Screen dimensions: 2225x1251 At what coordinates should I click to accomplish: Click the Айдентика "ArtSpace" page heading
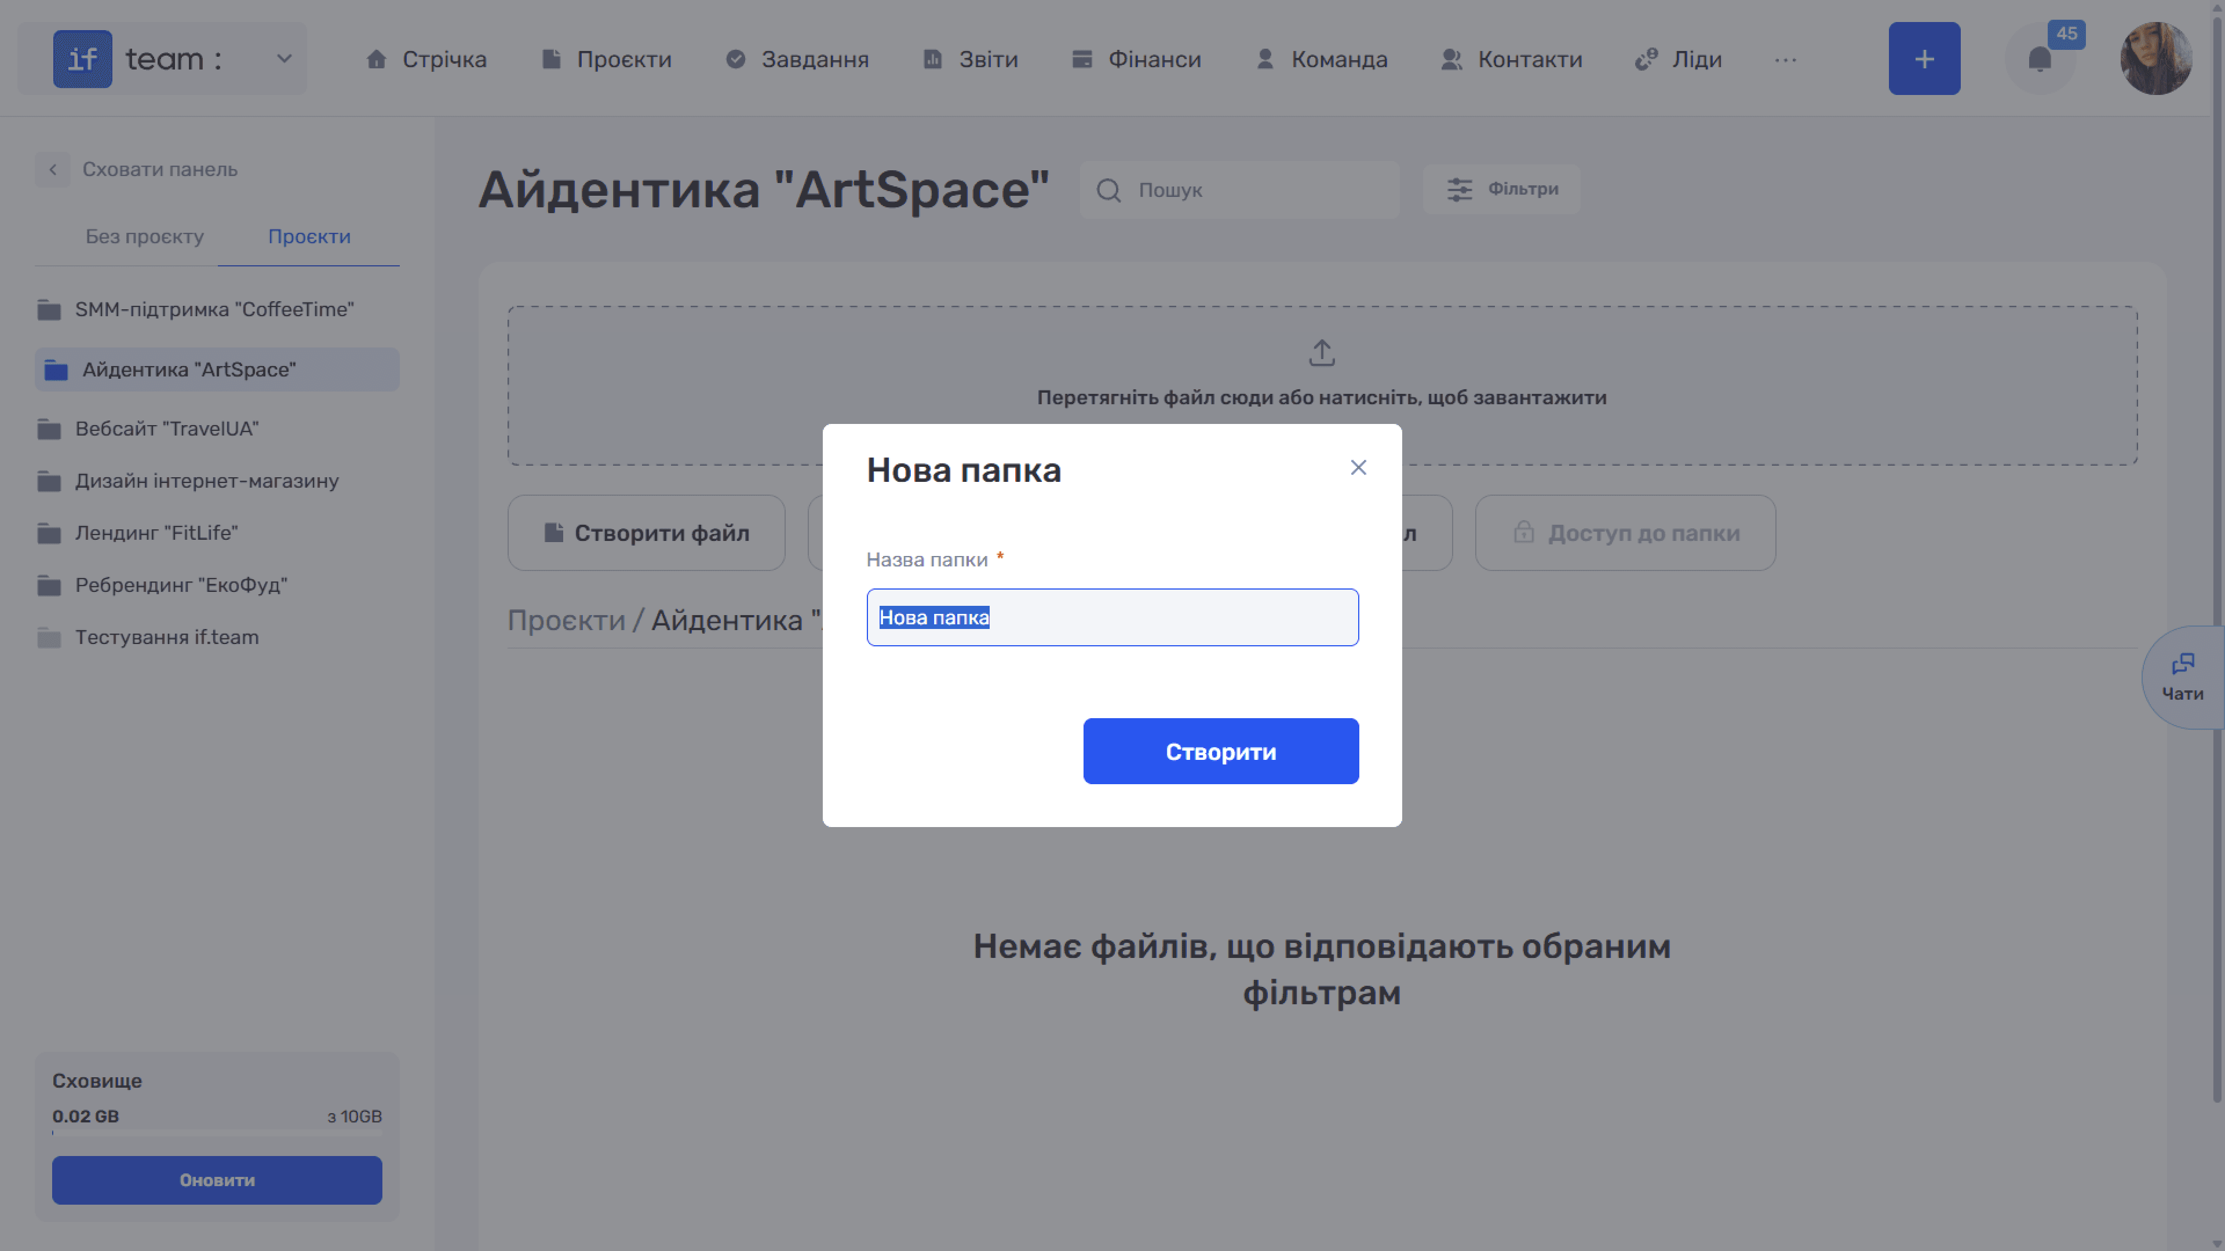point(764,190)
